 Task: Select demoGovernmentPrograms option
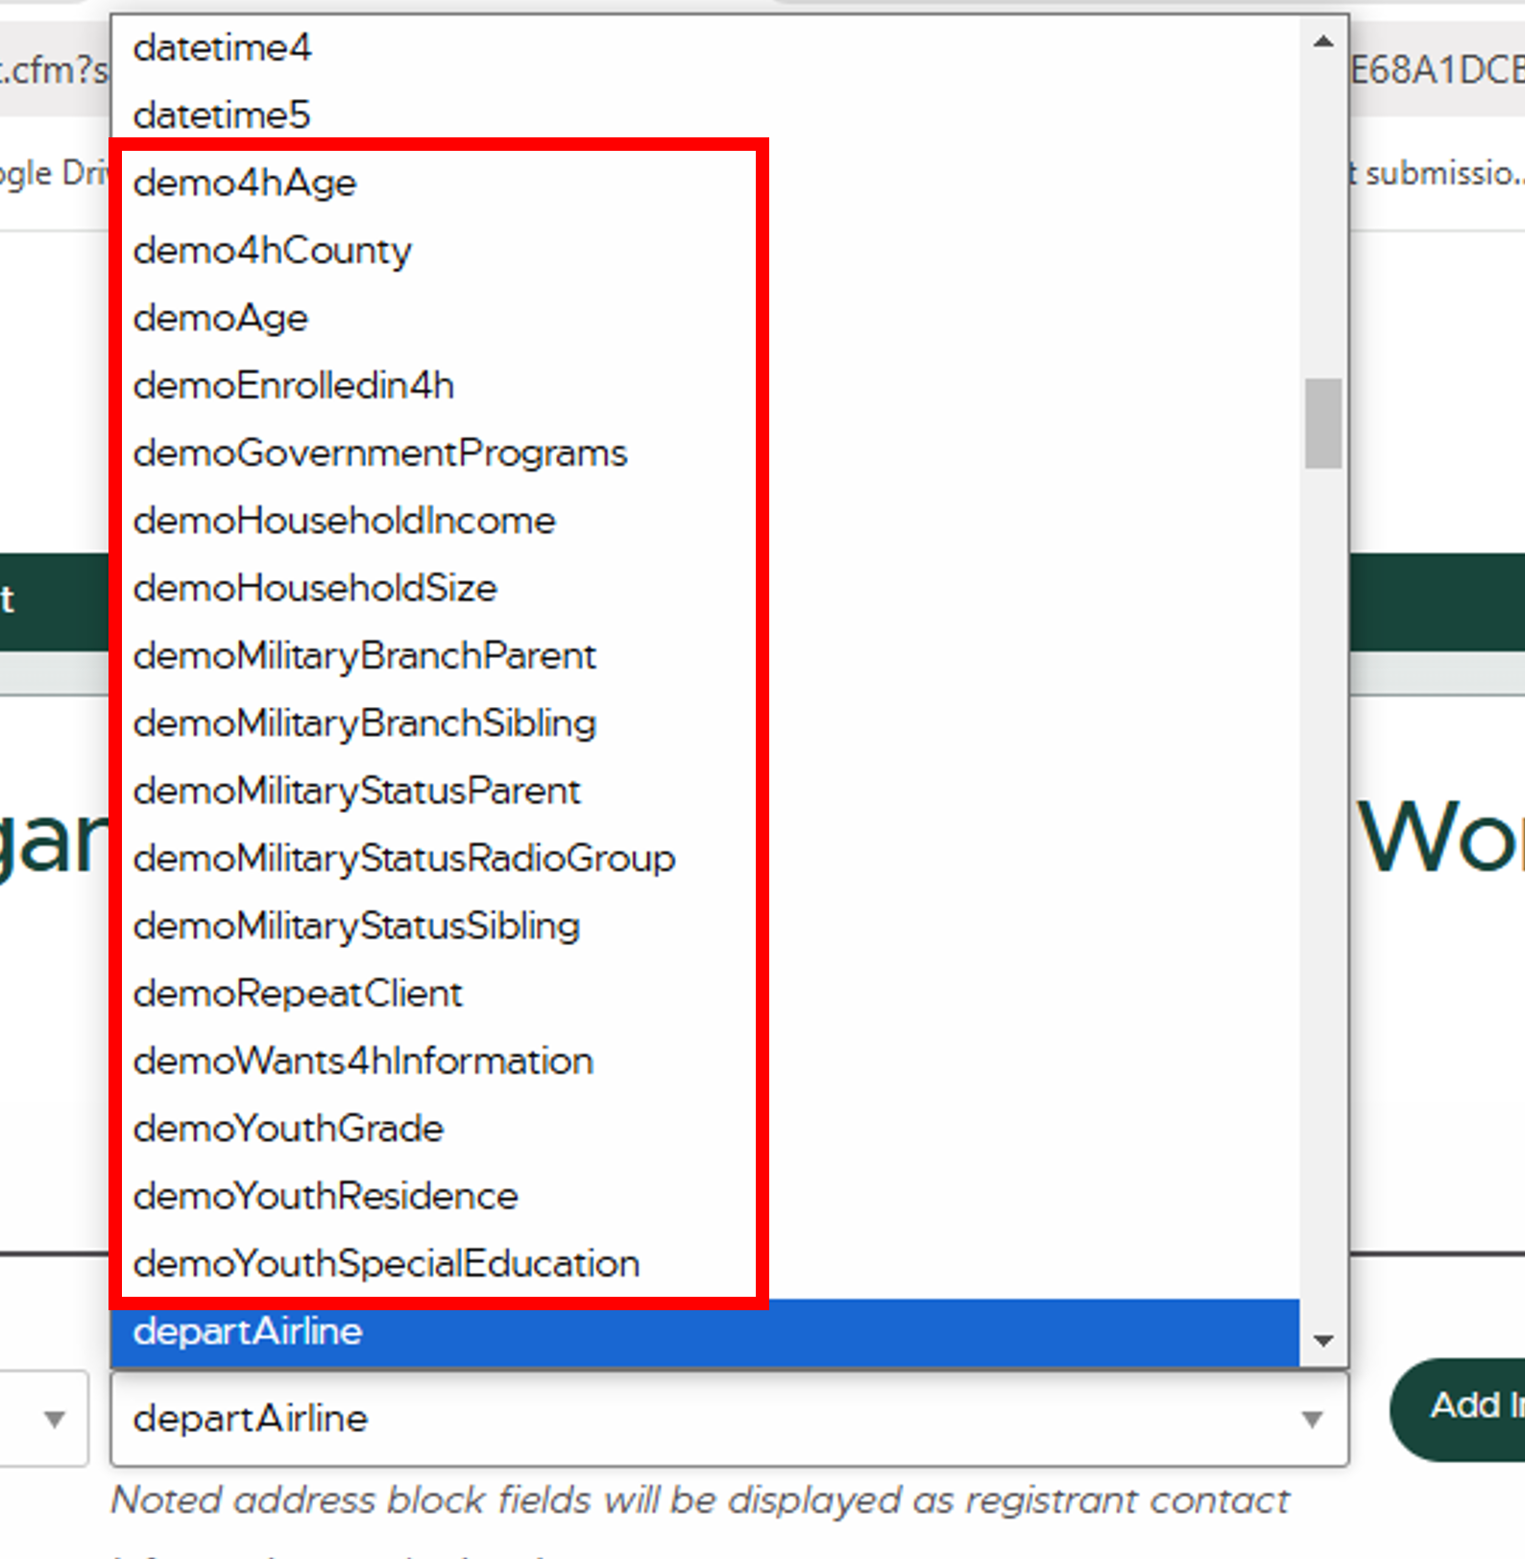click(x=380, y=453)
